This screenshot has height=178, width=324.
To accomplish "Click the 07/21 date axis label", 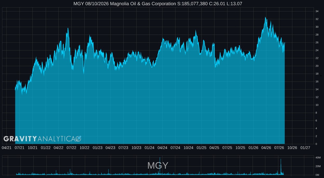I will [x=19, y=148].
